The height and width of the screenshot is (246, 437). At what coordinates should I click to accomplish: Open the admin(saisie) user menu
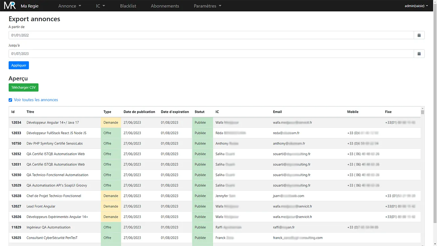(x=416, y=6)
